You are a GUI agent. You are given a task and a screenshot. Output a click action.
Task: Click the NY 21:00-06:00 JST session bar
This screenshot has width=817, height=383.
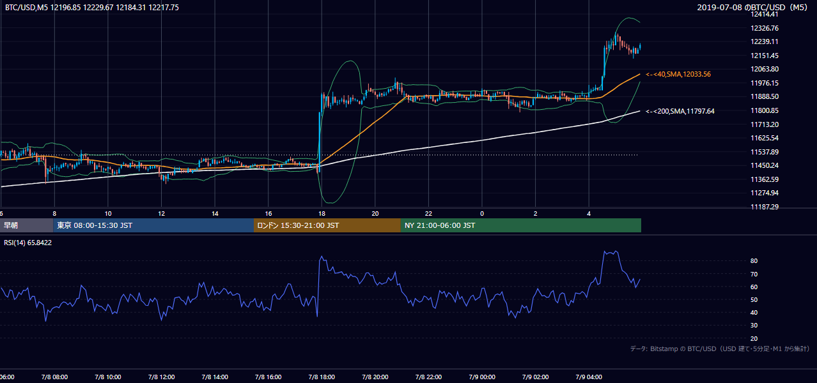coord(521,225)
